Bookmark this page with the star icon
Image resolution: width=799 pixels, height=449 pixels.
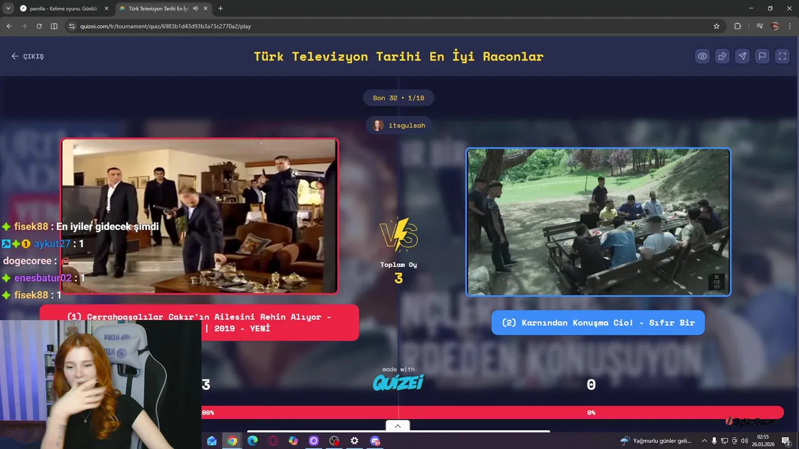click(717, 26)
